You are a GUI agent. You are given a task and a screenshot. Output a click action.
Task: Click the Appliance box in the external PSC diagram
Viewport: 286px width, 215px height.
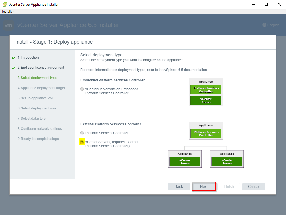click(x=206, y=125)
